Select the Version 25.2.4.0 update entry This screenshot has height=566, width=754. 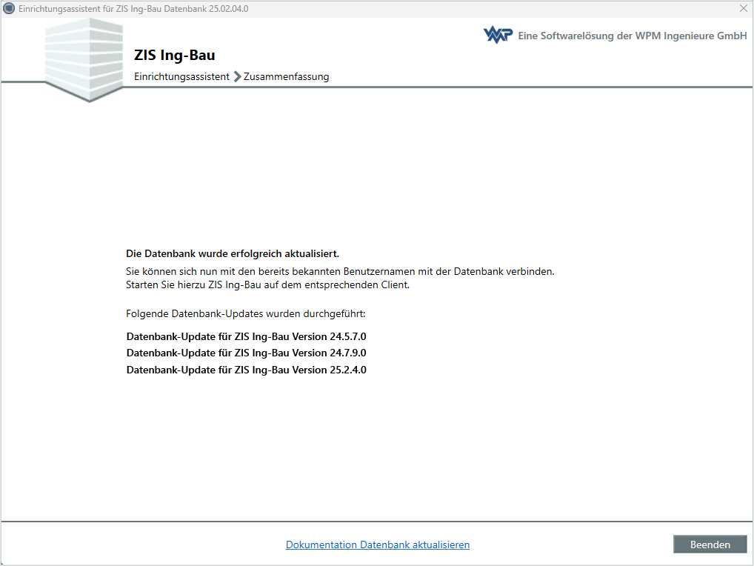click(x=246, y=370)
